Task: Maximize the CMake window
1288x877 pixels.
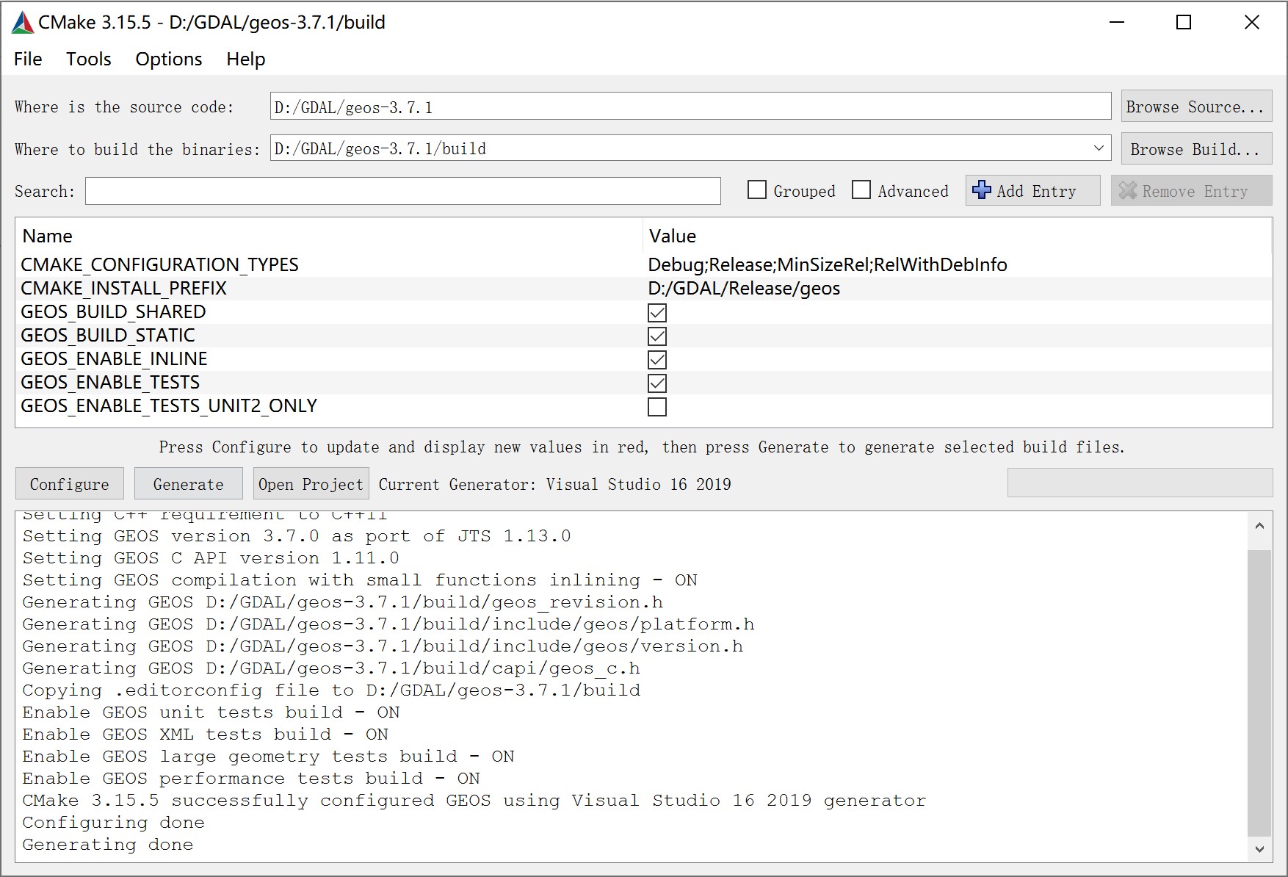Action: click(1184, 23)
